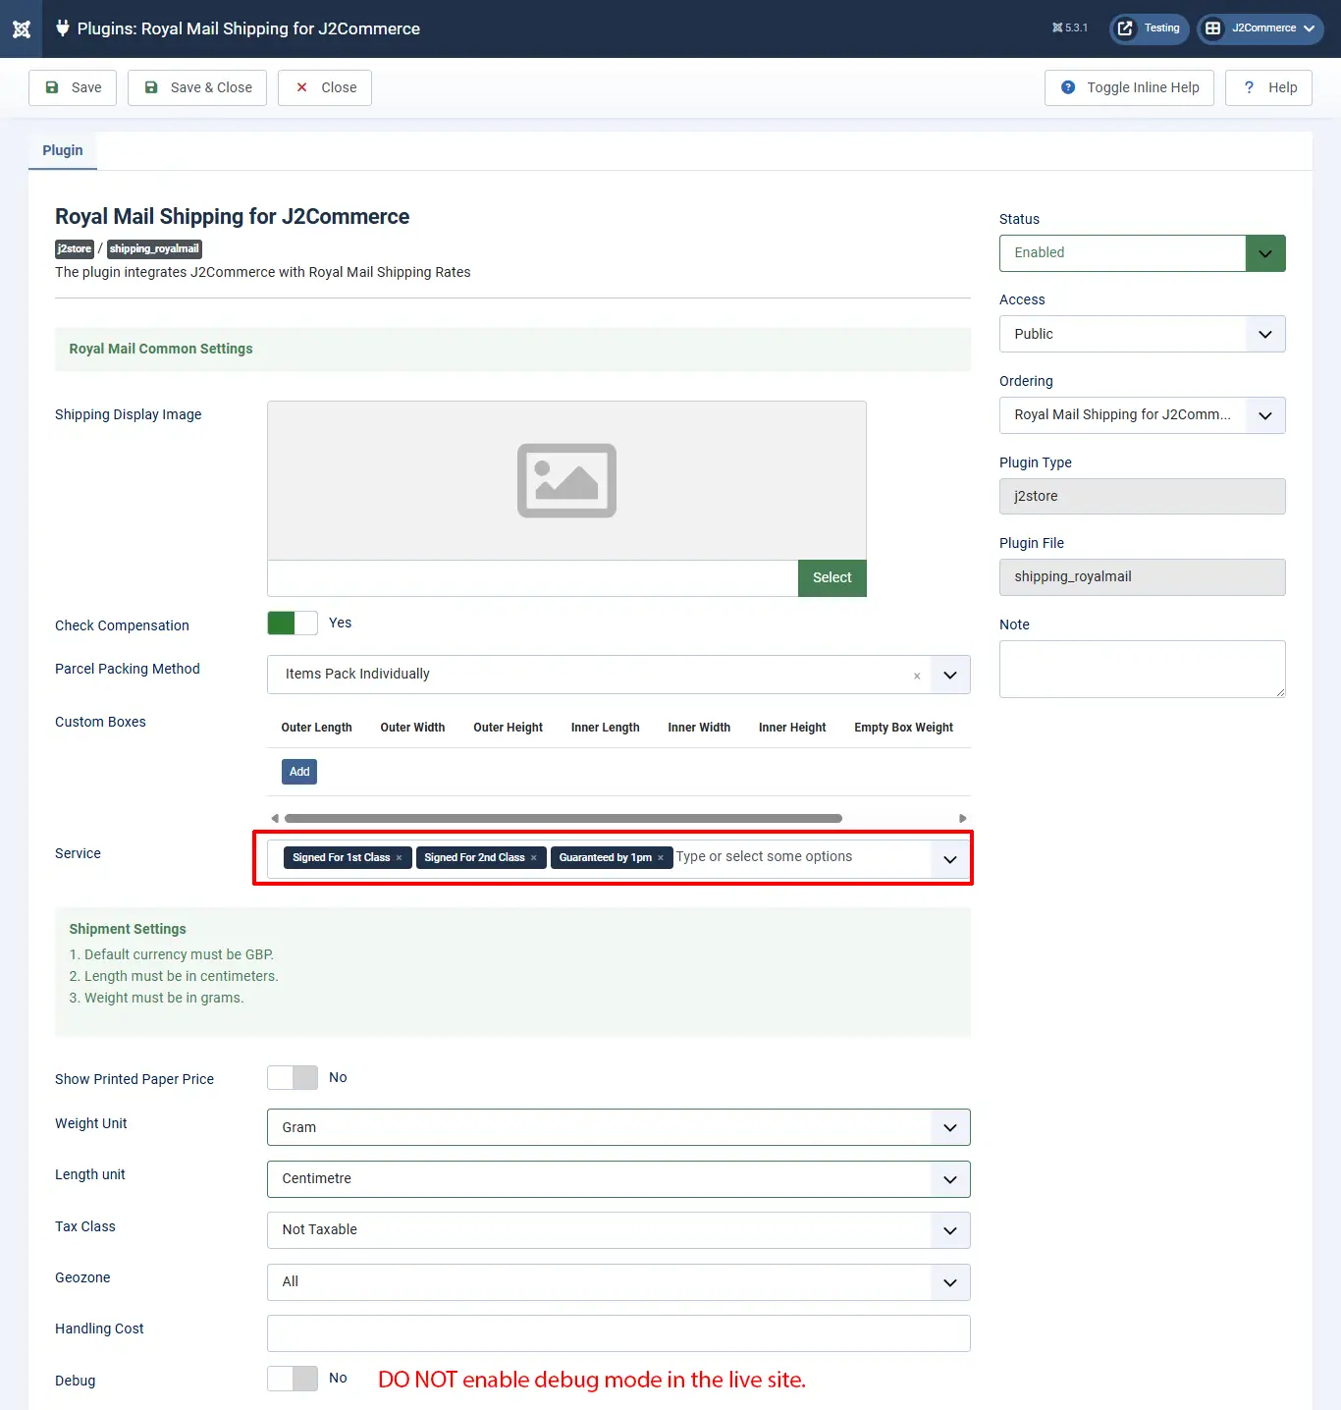Click the Shipment Settings heading
Screen dimensions: 1341x1410
point(128,929)
